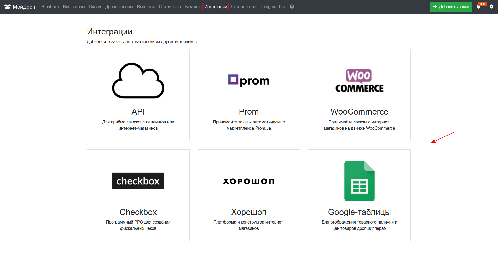The width and height of the screenshot is (498, 253).
Task: Open Бюджет menu item
Action: 193,7
